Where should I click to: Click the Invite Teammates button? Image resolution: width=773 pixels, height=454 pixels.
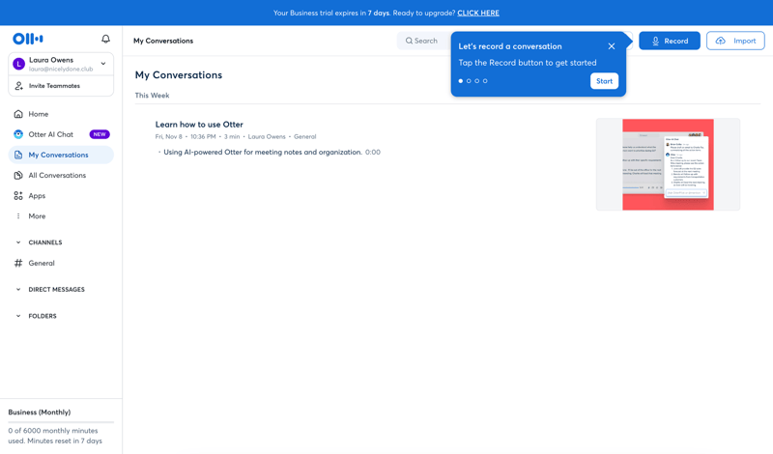click(x=61, y=86)
